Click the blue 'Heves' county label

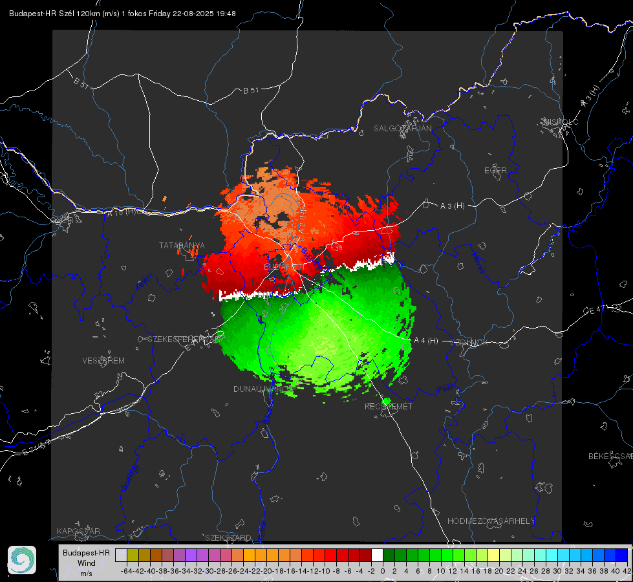[x=478, y=263]
